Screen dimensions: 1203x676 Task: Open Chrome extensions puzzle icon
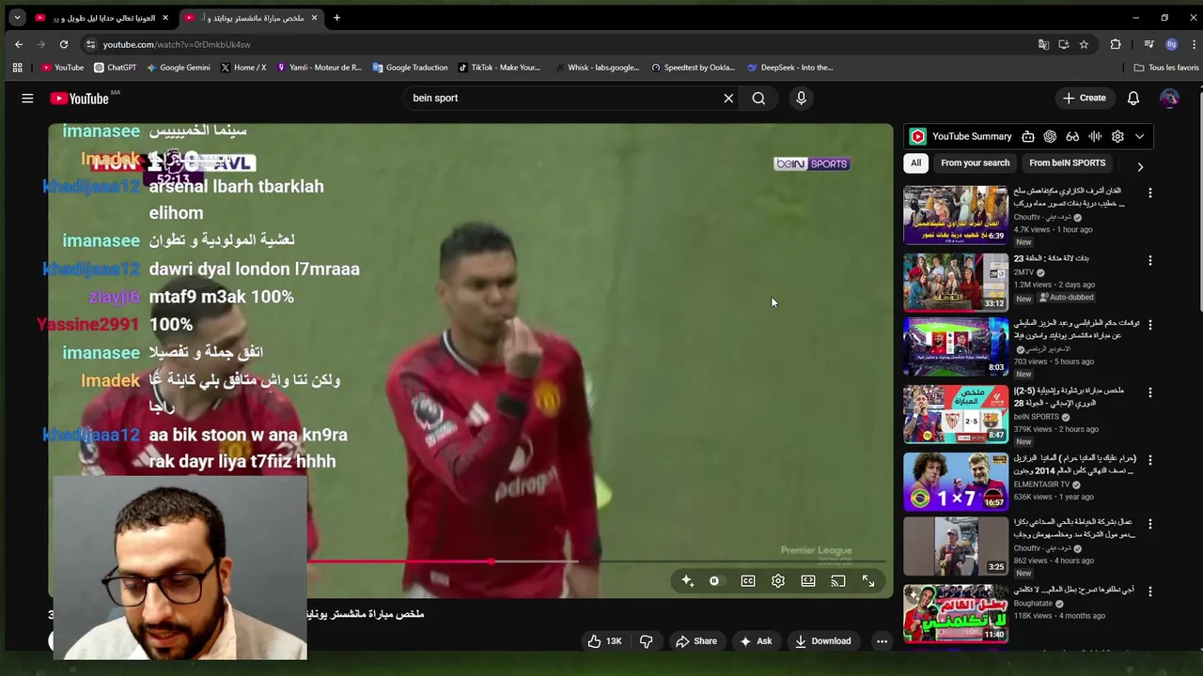pyautogui.click(x=1116, y=44)
